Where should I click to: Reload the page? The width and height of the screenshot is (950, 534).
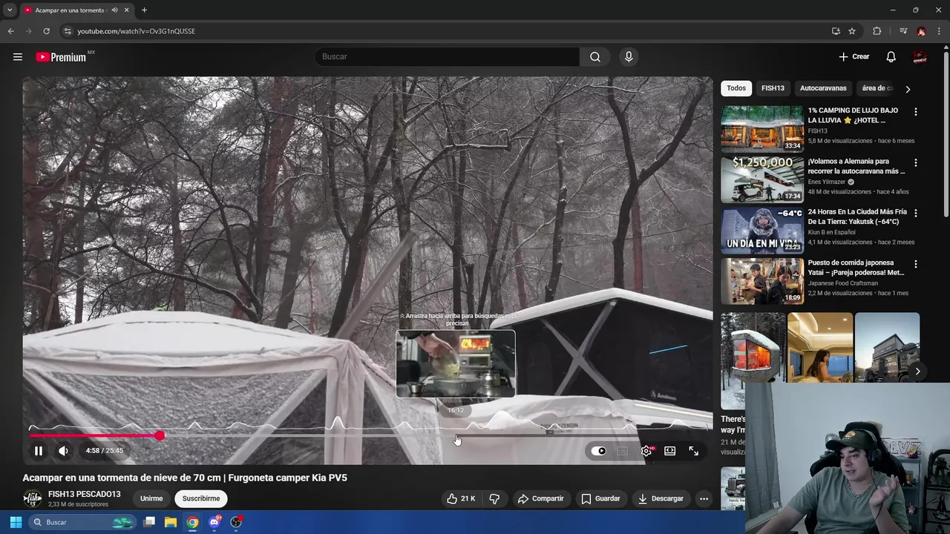coord(46,31)
